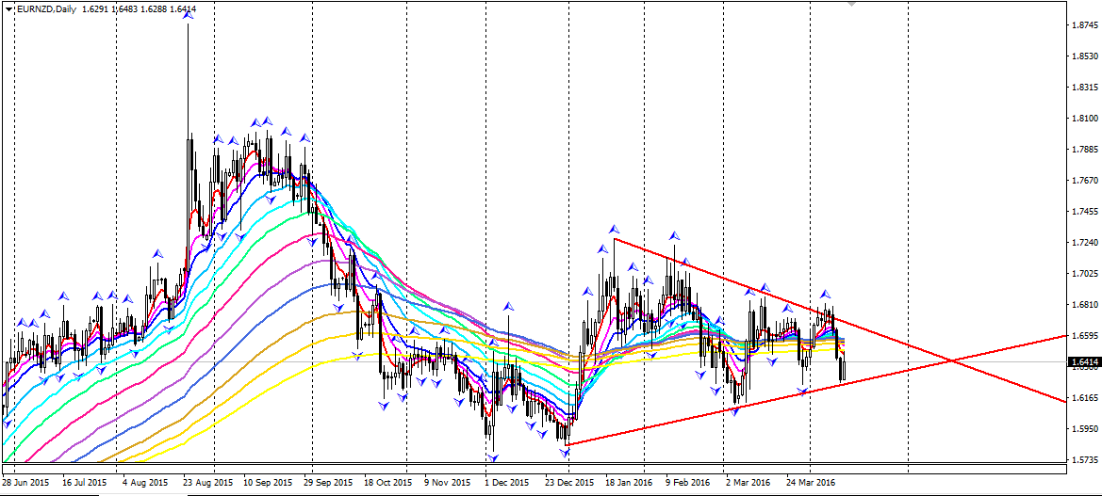1102x496 pixels.
Task: Click the 9 Feb 2016 date label
Action: click(x=687, y=484)
